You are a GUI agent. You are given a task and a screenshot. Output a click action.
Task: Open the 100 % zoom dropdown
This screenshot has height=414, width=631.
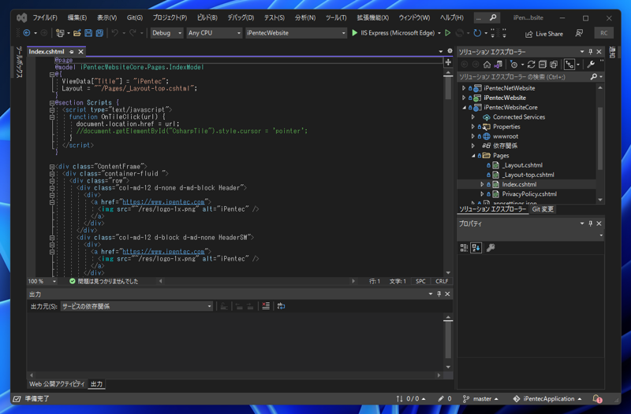(42, 281)
